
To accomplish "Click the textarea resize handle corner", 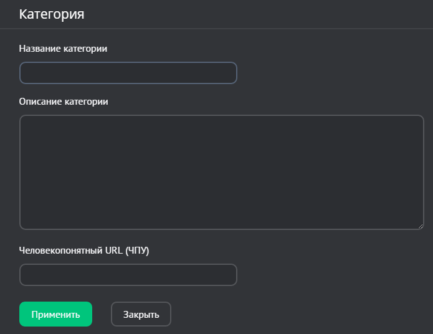I will [x=421, y=226].
